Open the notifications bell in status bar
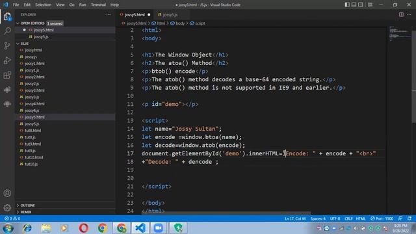The height and width of the screenshot is (234, 416). tap(409, 218)
